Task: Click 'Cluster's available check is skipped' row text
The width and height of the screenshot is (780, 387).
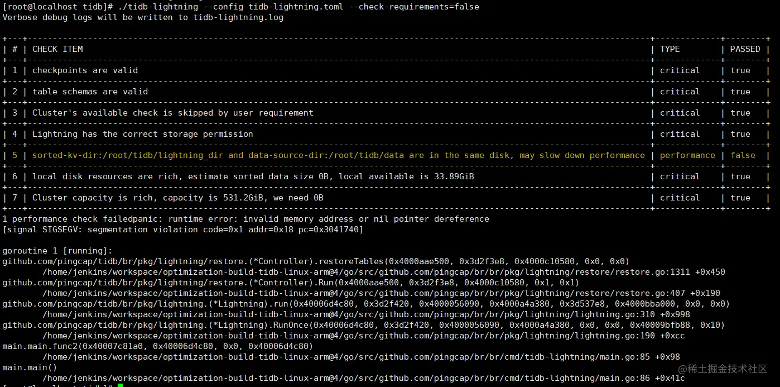Action: (x=172, y=113)
